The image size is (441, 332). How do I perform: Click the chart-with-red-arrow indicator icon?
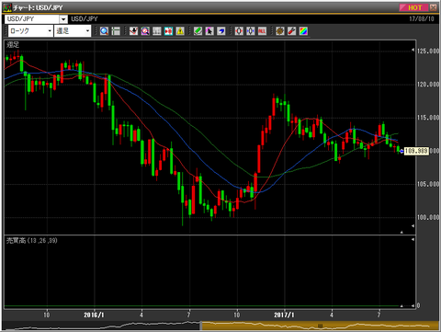pos(133,31)
